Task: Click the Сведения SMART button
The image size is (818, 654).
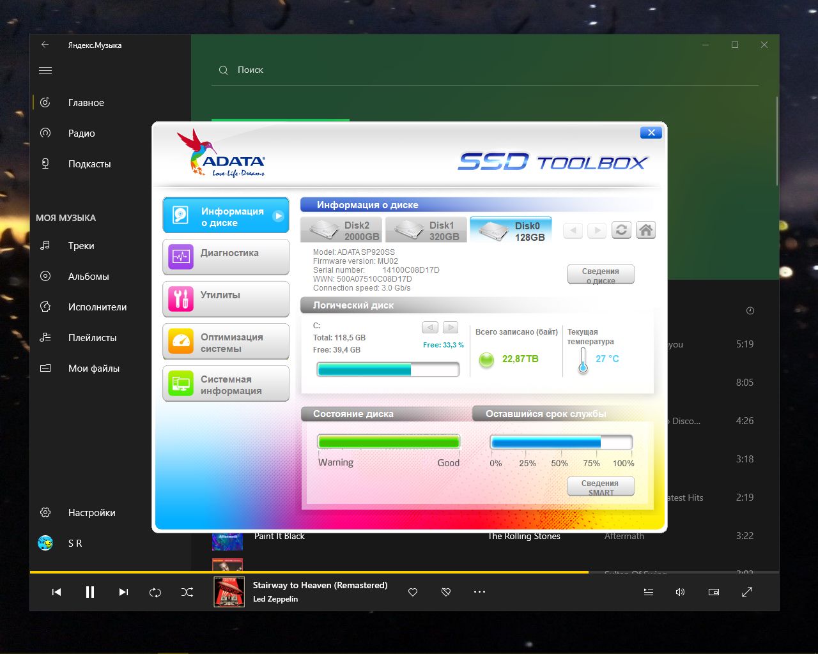Action: coord(601,487)
